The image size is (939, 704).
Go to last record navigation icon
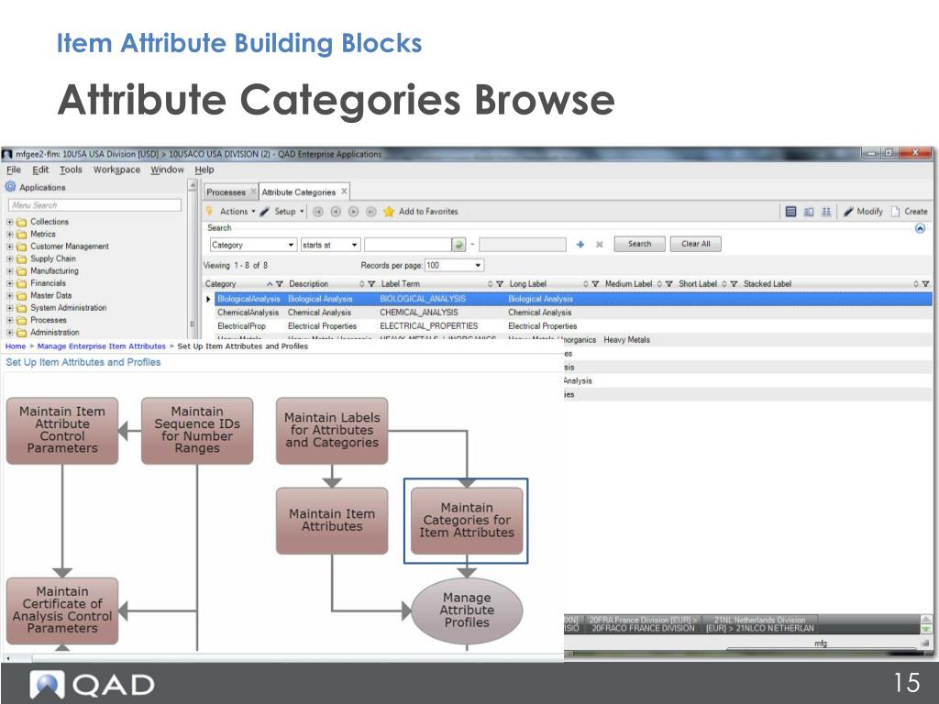tap(371, 212)
